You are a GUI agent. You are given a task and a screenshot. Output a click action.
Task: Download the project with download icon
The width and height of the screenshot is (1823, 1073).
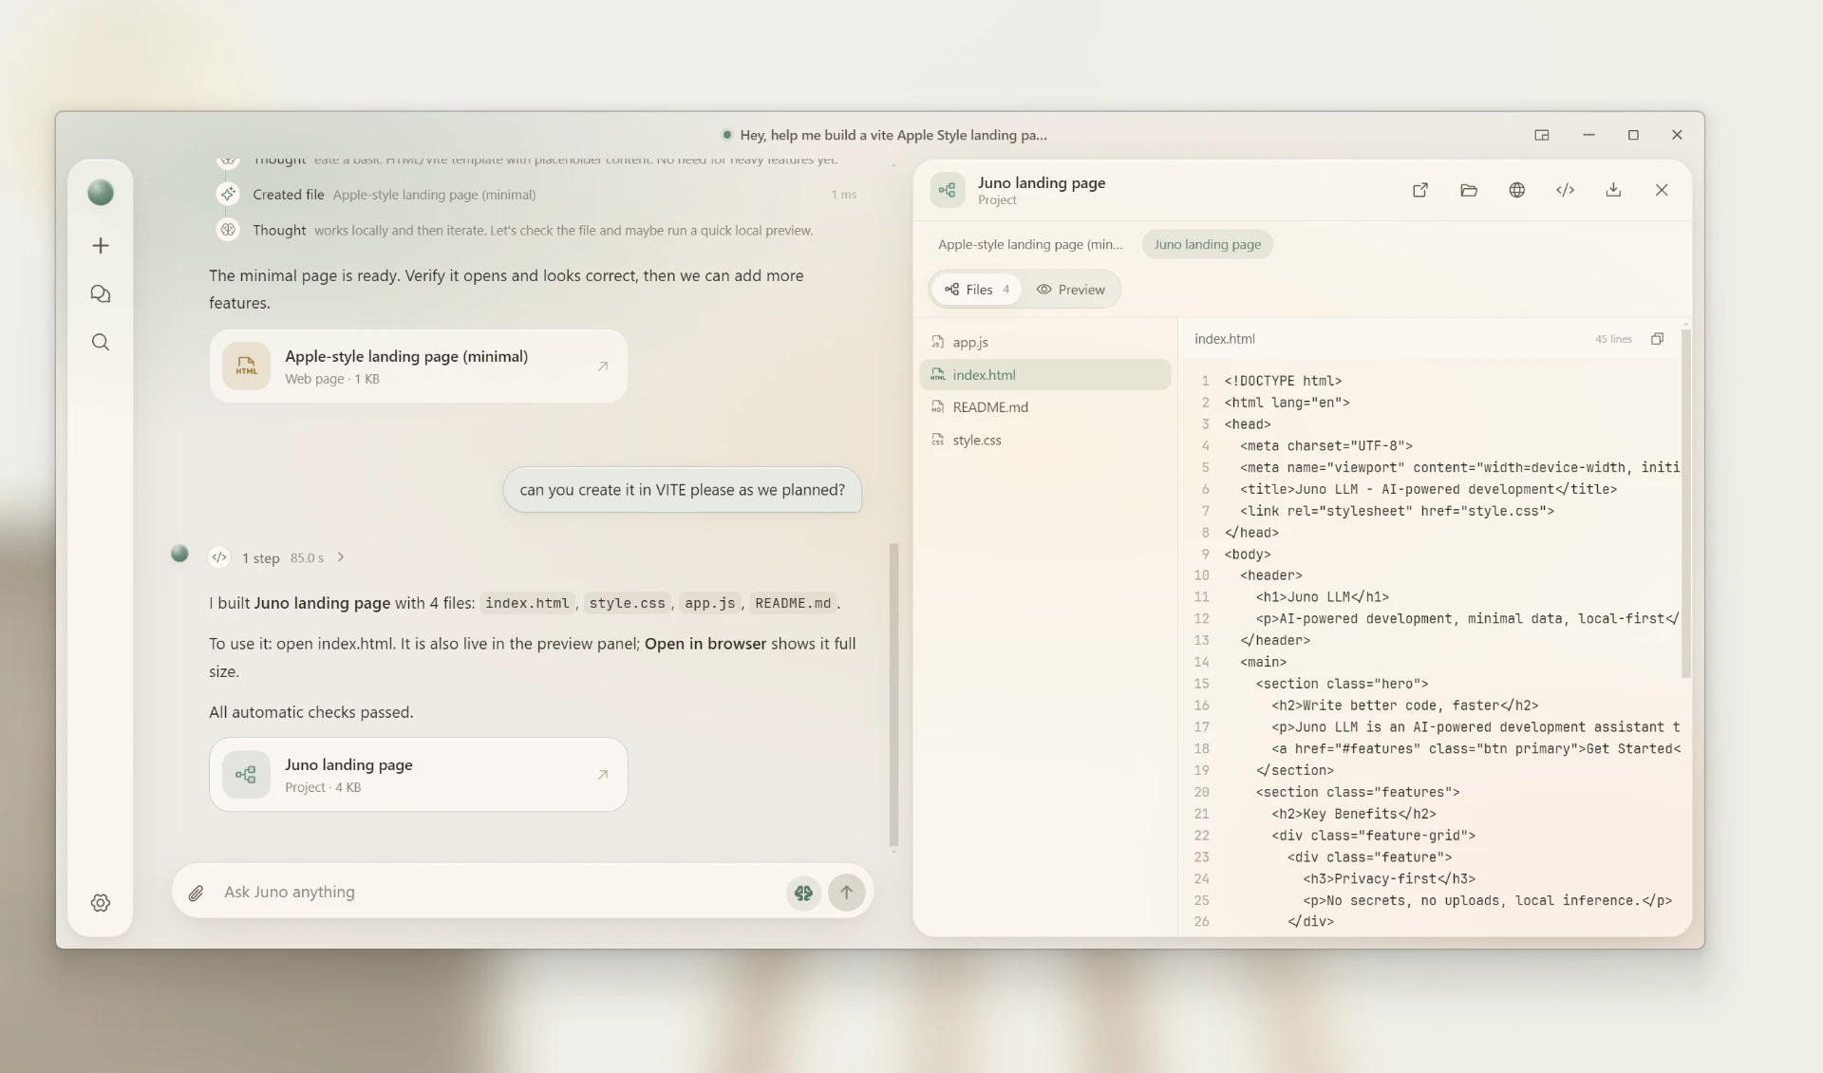tap(1613, 190)
